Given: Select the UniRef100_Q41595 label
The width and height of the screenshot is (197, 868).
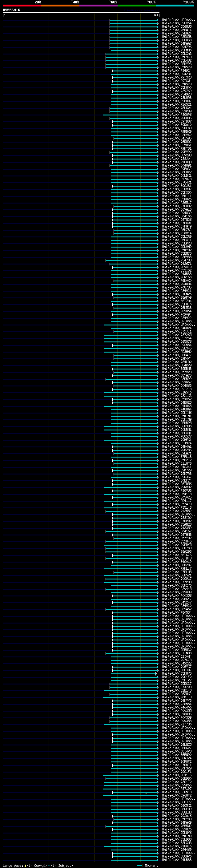Looking at the screenshot, I should click(177, 139).
